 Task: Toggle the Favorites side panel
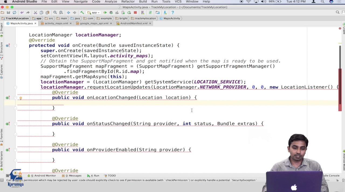(2, 137)
